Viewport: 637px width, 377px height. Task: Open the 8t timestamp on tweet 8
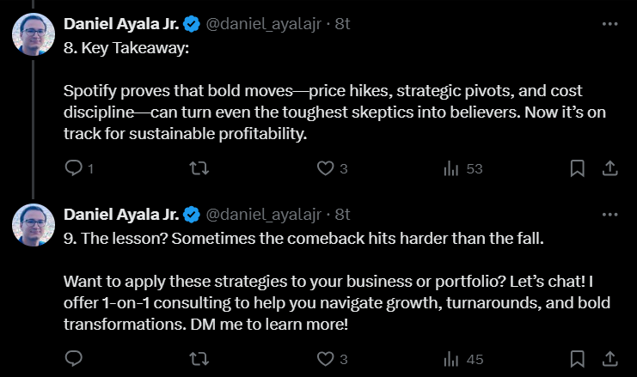click(342, 24)
